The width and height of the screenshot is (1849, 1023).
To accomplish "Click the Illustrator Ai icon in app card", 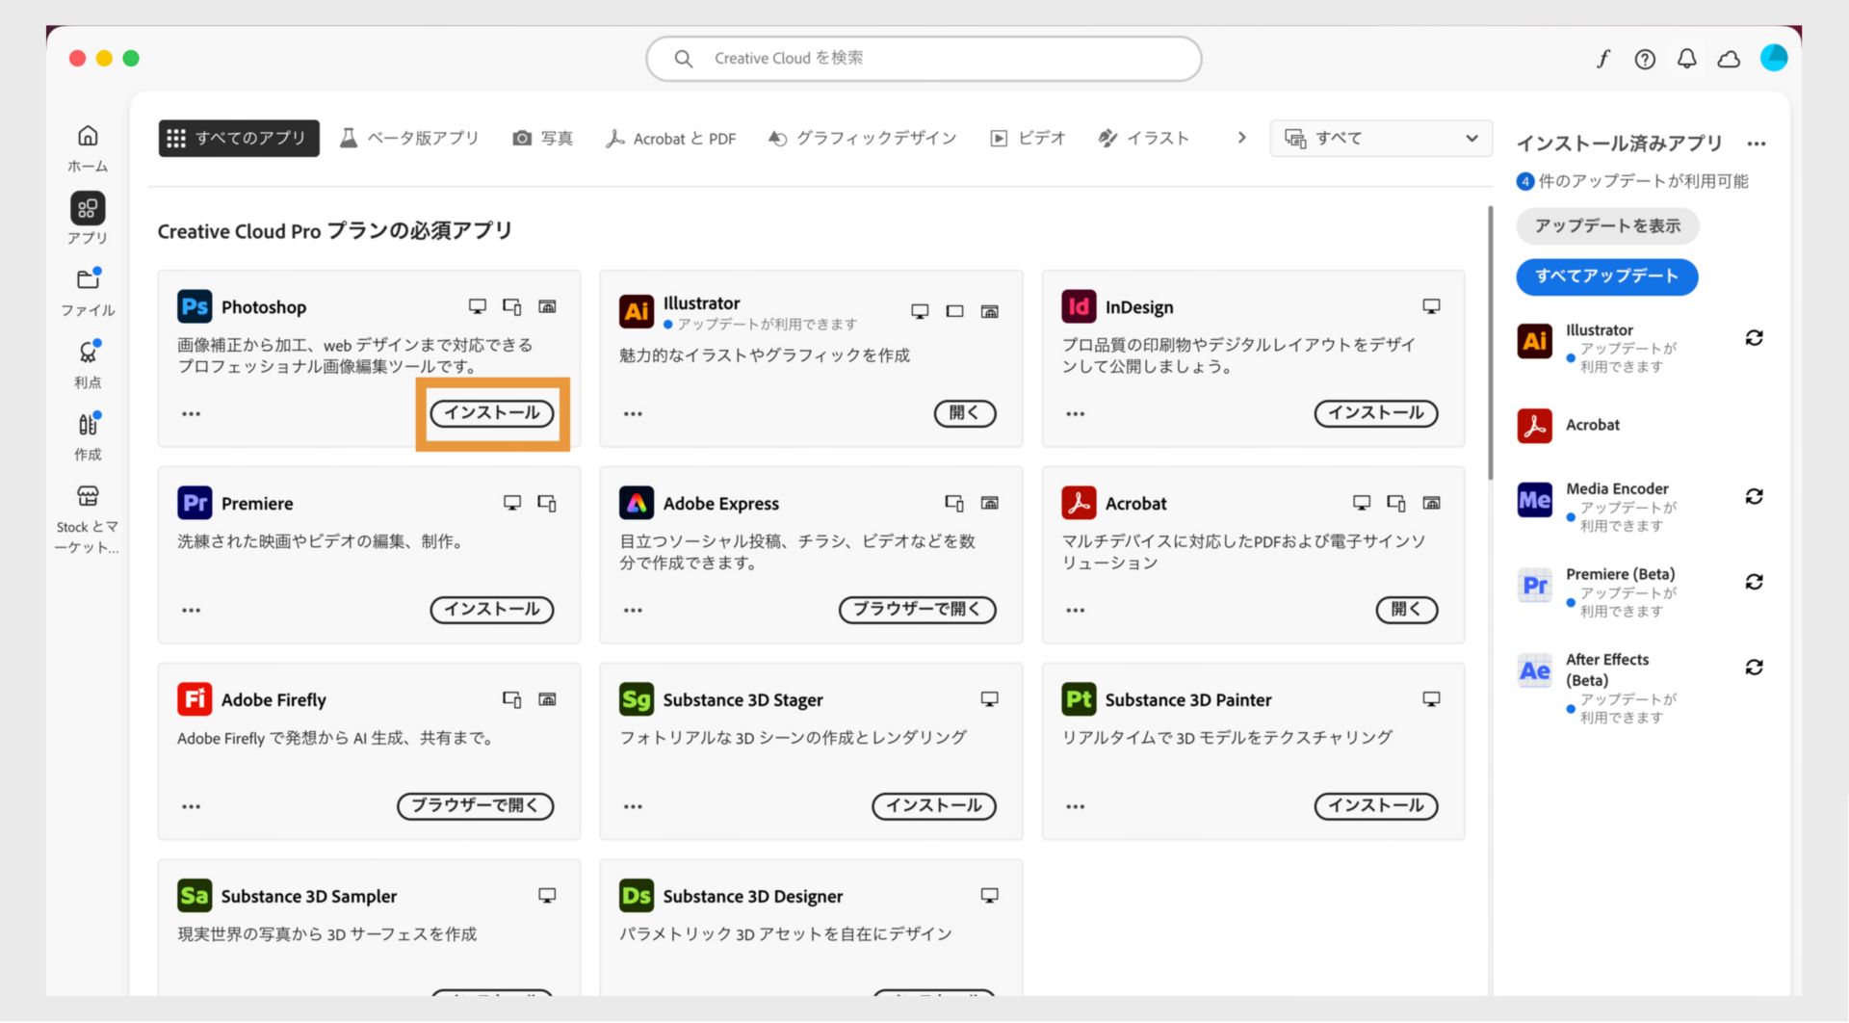I will point(637,311).
